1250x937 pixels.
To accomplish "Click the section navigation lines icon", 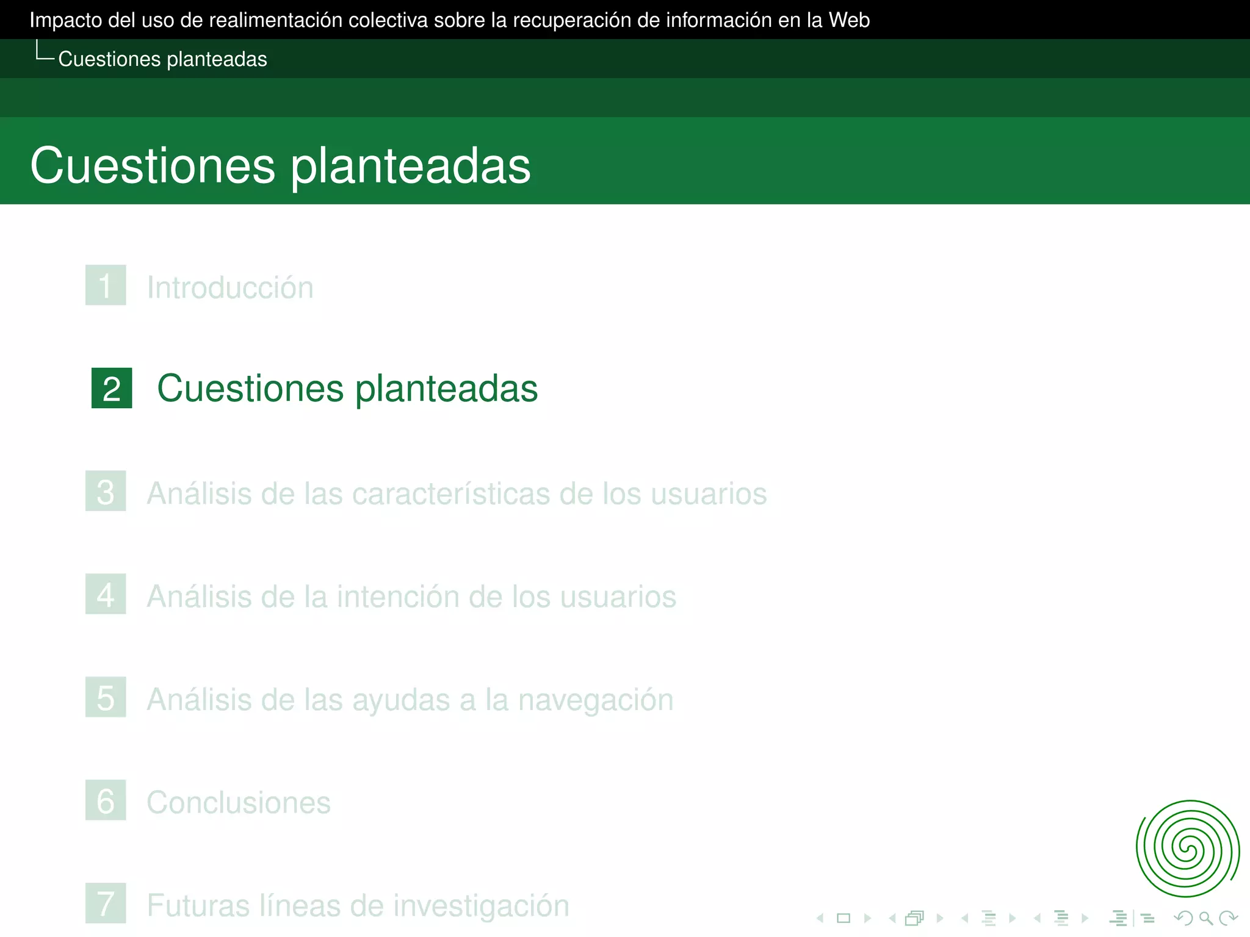I will 1061,918.
